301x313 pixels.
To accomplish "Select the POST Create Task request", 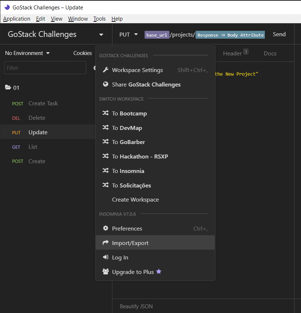I will point(48,103).
